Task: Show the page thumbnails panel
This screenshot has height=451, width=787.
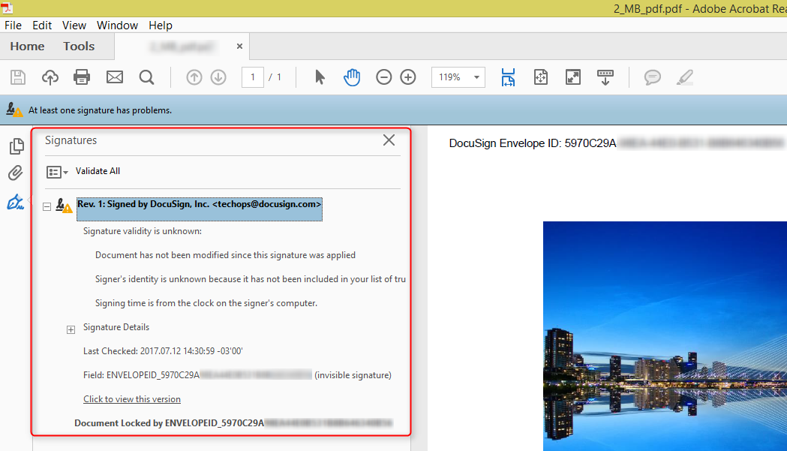Action: click(x=16, y=146)
